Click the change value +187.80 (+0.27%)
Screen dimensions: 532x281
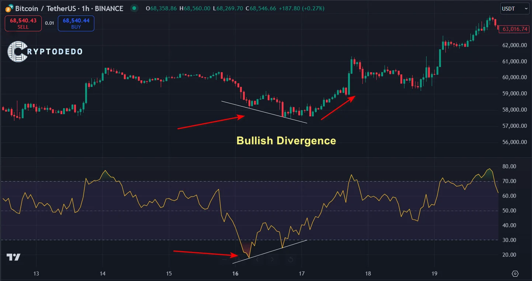[x=301, y=8]
